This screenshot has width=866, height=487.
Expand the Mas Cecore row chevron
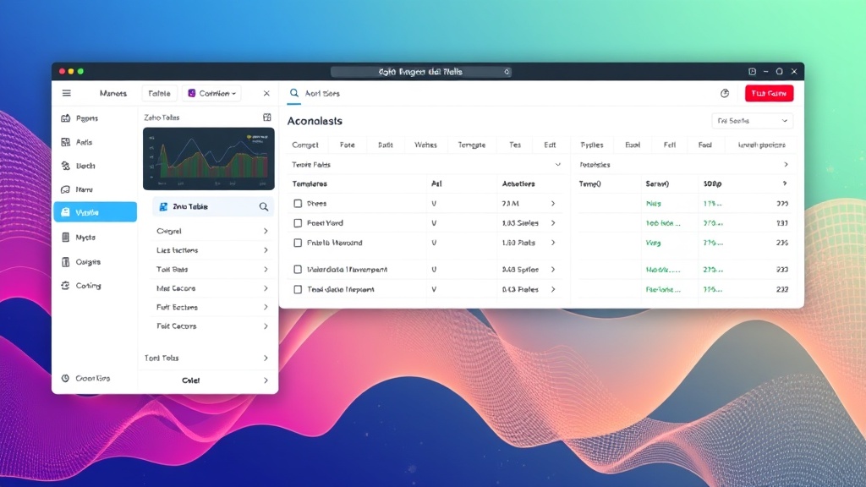(x=266, y=288)
